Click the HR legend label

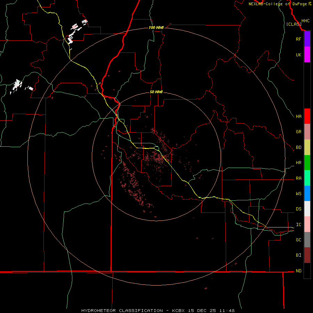click(298, 162)
